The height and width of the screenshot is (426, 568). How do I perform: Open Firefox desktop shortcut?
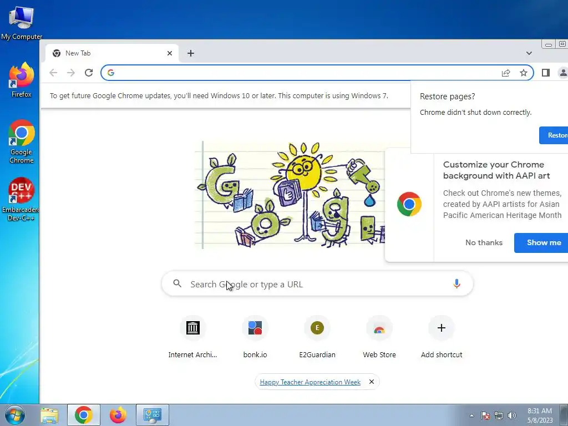(x=22, y=80)
